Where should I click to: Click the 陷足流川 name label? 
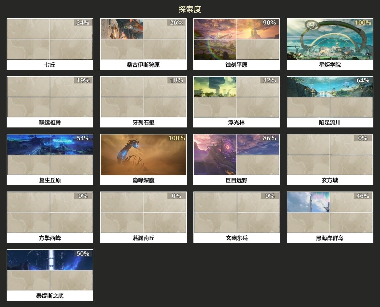[330, 122]
